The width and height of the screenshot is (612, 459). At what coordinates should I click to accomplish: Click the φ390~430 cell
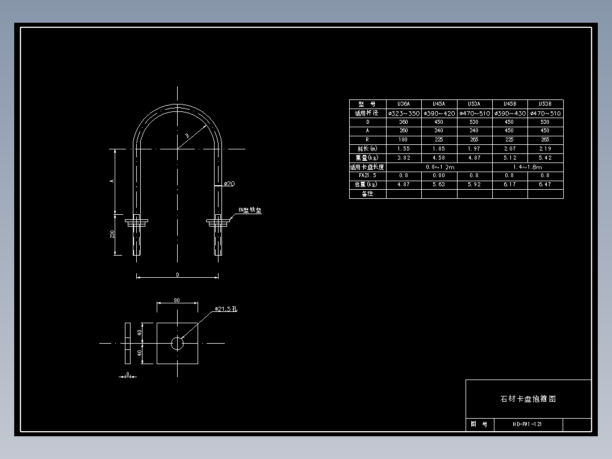(x=510, y=113)
